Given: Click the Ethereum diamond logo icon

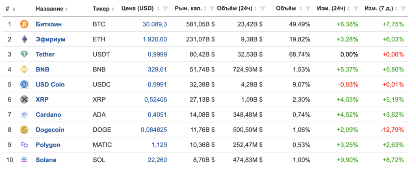Looking at the screenshot, I should pos(24,39).
